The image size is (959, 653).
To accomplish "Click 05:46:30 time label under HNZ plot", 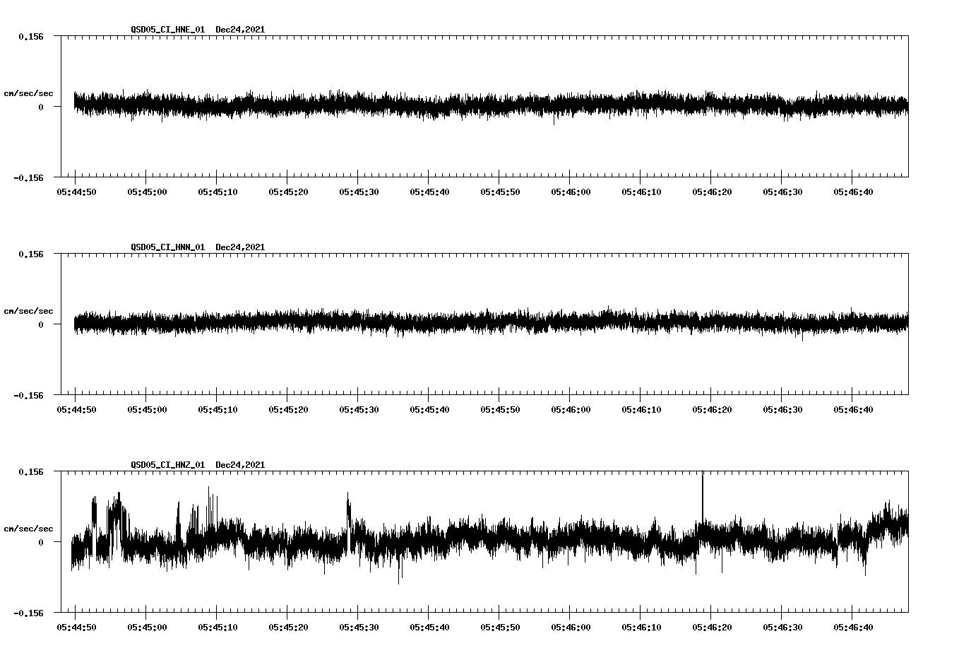I will [782, 628].
